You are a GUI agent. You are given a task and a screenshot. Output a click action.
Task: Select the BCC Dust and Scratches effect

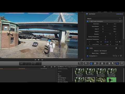pyautogui.click(x=79, y=72)
